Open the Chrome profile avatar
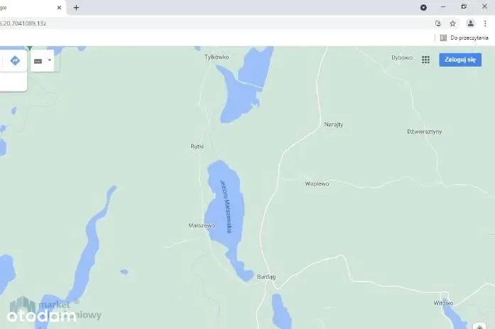Viewport: 495px width, 329px height. 470,23
